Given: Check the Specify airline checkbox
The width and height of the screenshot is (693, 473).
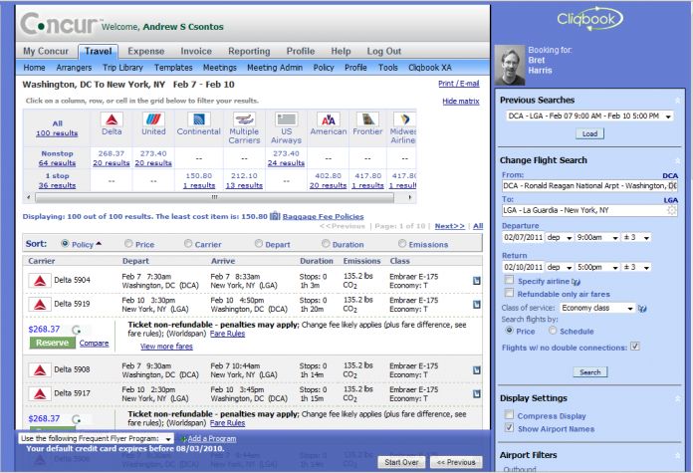Looking at the screenshot, I should point(509,280).
